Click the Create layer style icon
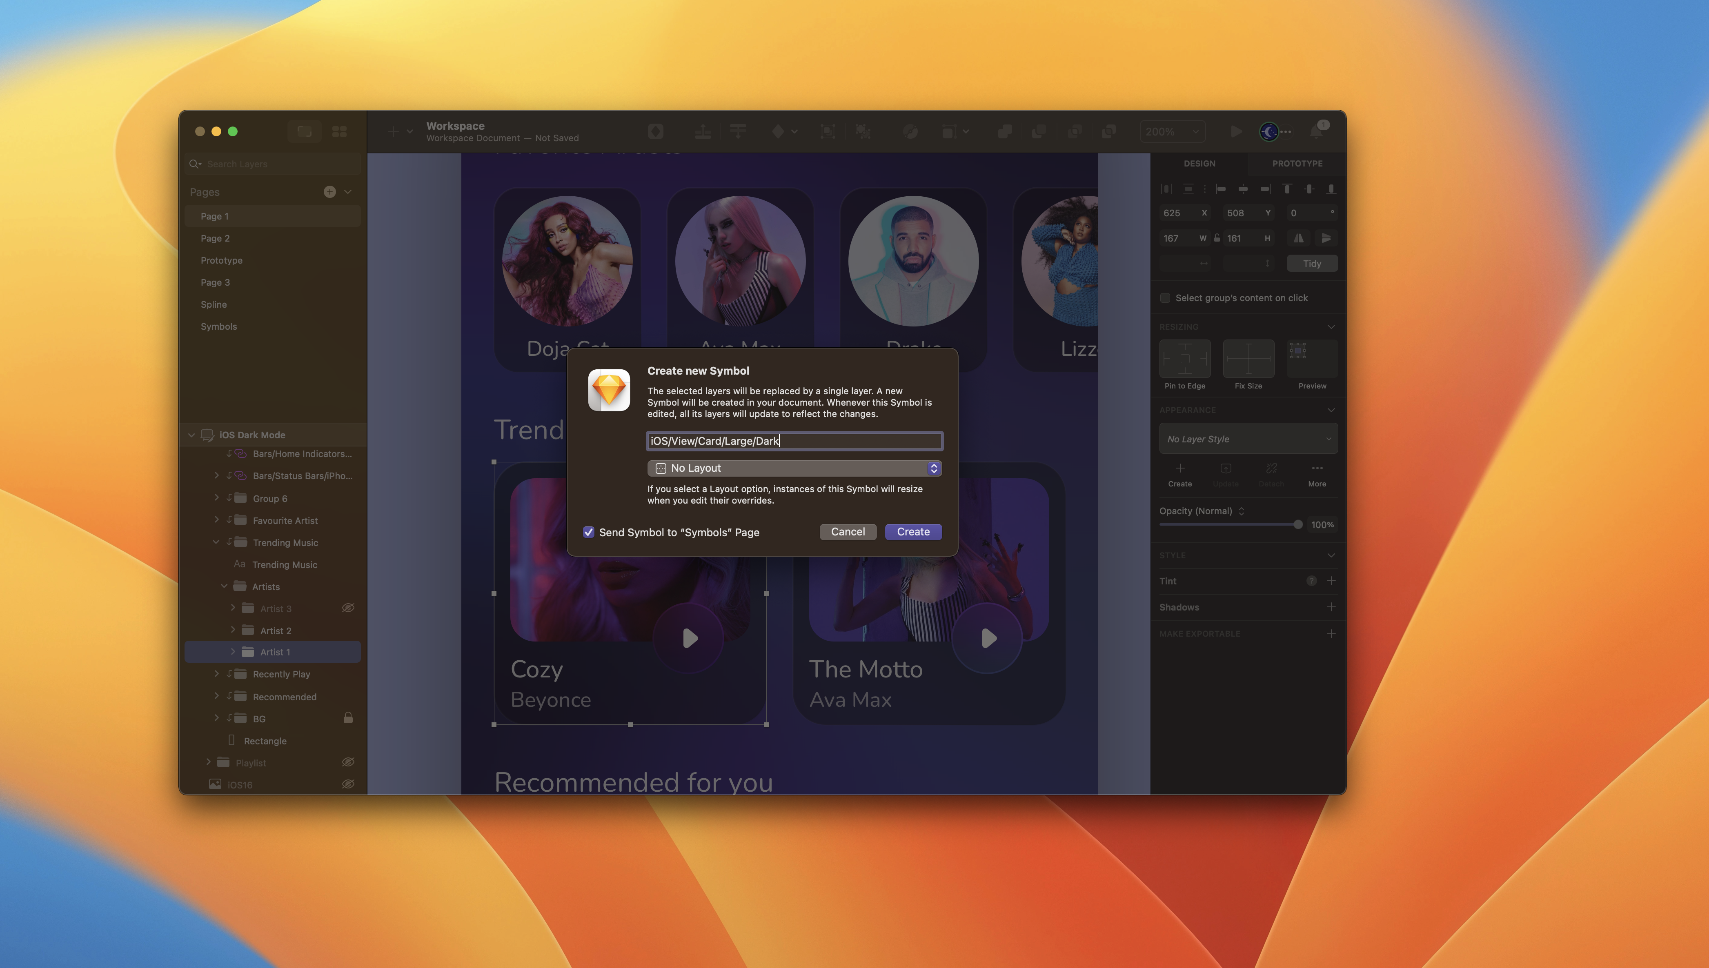This screenshot has height=968, width=1709. (x=1179, y=469)
